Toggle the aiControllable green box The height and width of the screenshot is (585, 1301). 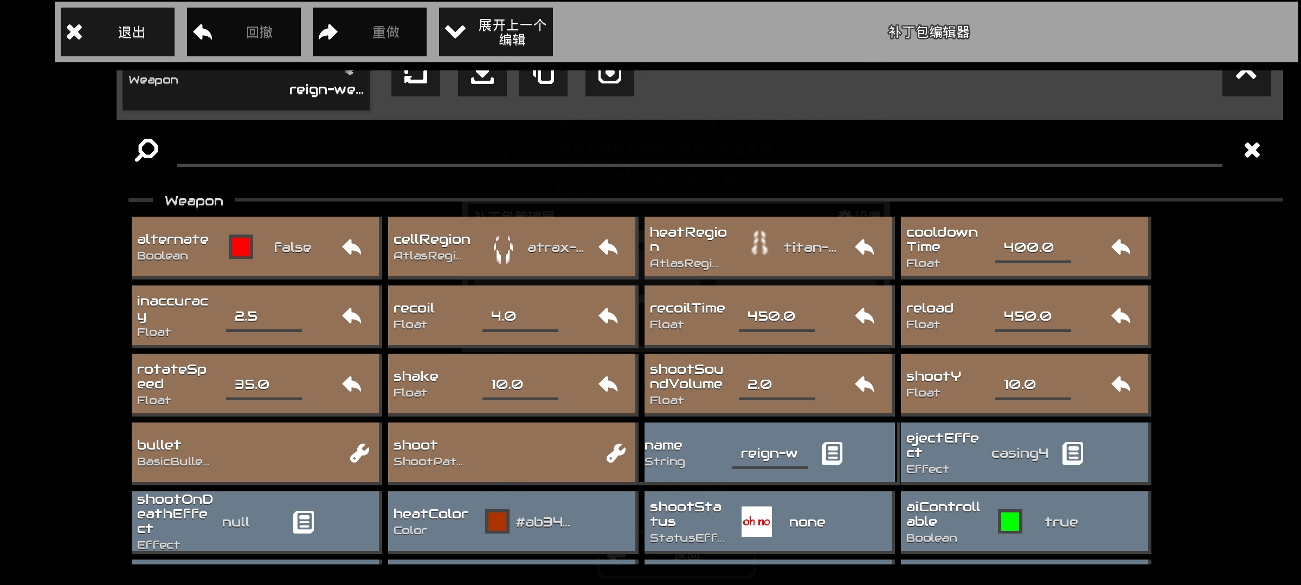point(1010,522)
